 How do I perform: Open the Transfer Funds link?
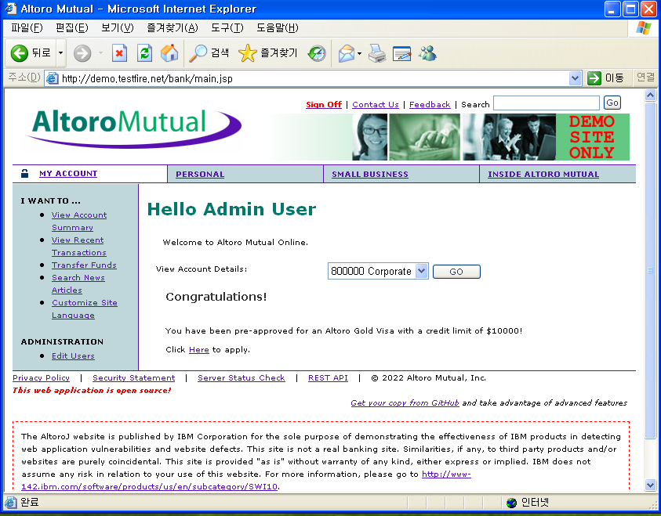(x=84, y=265)
